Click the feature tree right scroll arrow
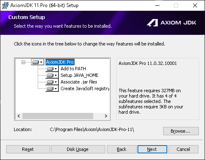 106,116
